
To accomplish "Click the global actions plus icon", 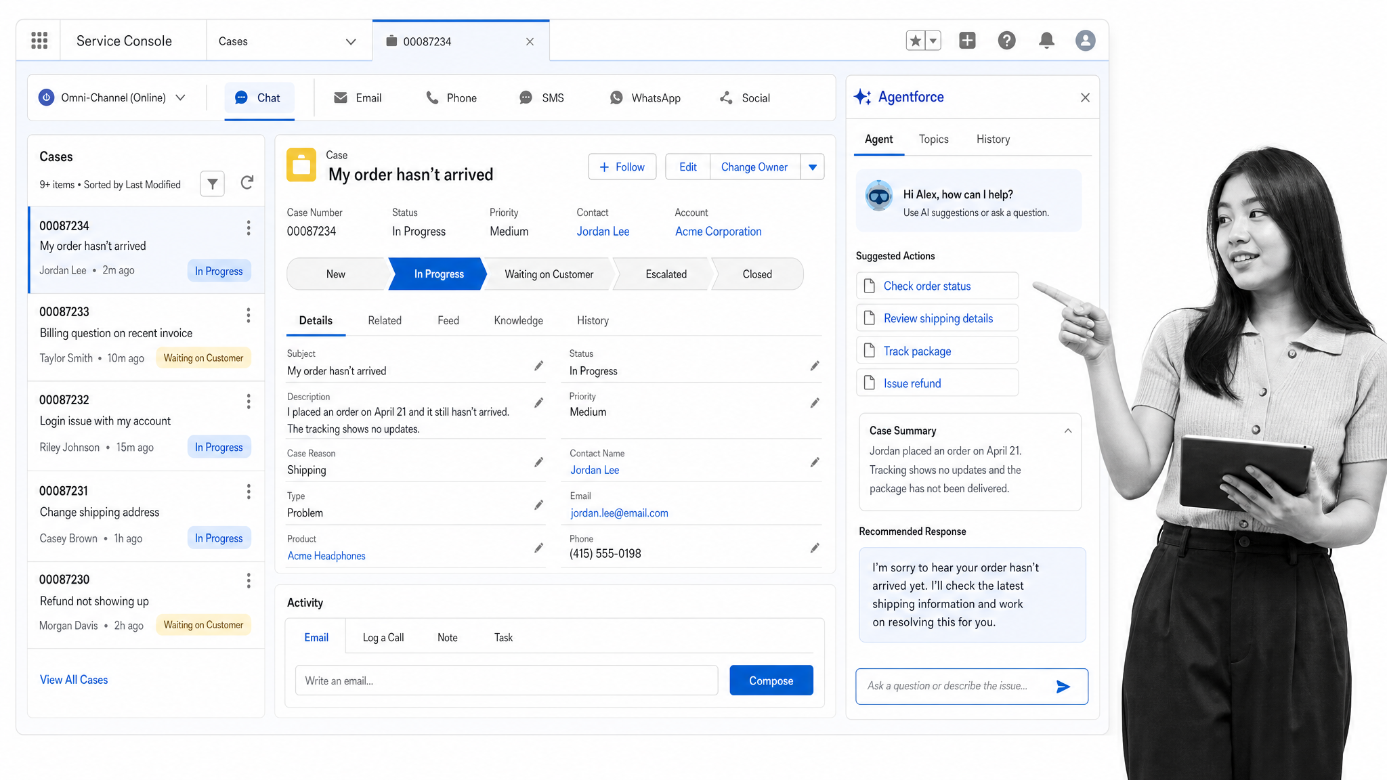I will [967, 41].
